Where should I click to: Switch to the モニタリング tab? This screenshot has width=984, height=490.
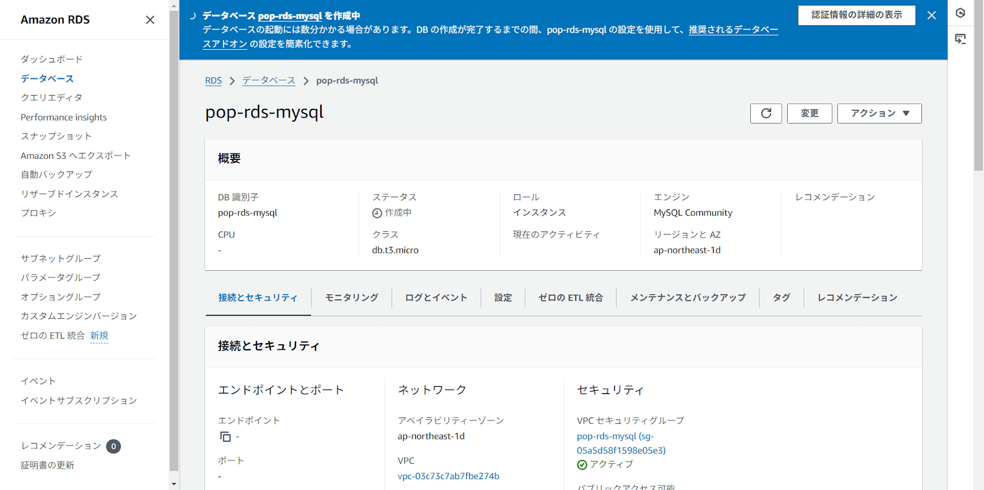(x=352, y=298)
